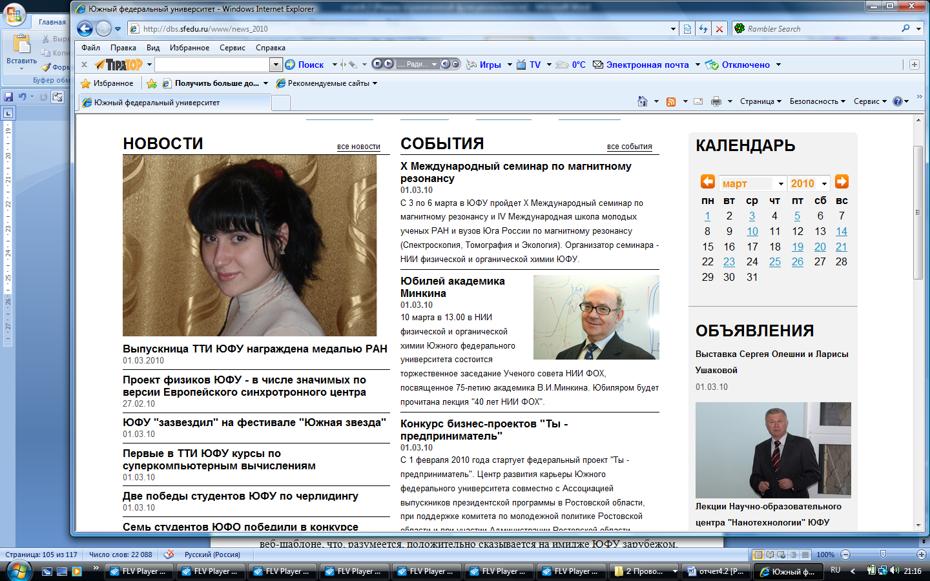Click the Поиск button on TipaTop toolbar
The width and height of the screenshot is (930, 581).
[305, 65]
